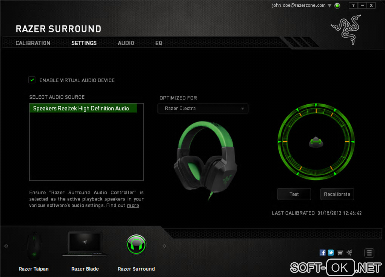Click the head icon in calibration circle
Image resolution: width=385 pixels, height=277 pixels.
tap(316, 142)
